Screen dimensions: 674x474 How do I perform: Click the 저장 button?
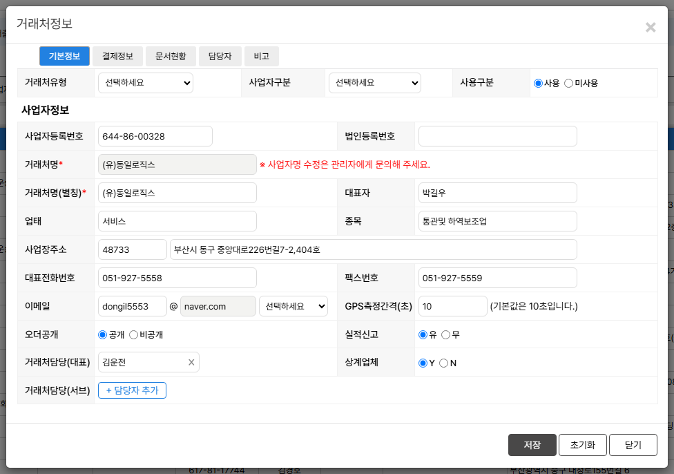[532, 445]
